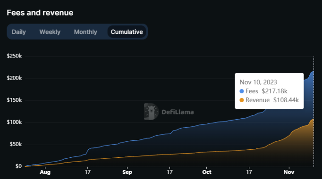Select the Cumulative tab
The width and height of the screenshot is (322, 179).
pyautogui.click(x=127, y=32)
